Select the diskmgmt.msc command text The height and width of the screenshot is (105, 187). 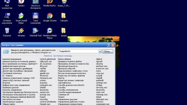click(x=102, y=99)
